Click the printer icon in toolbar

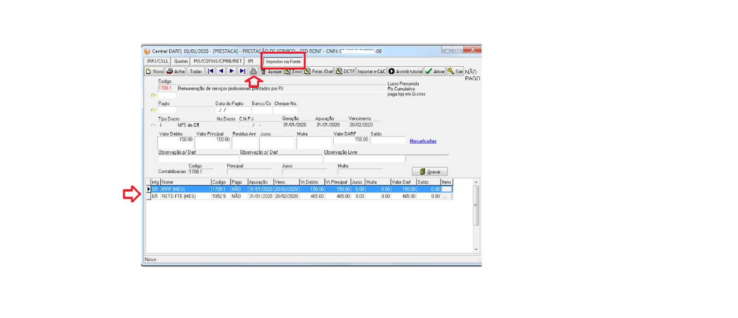pos(253,71)
